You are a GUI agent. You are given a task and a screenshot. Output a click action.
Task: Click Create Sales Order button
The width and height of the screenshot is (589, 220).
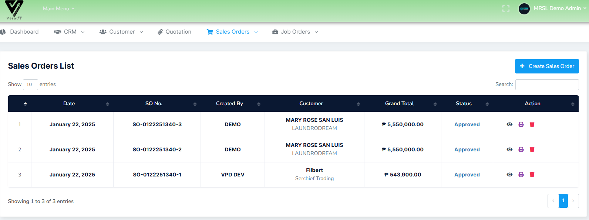(x=547, y=66)
